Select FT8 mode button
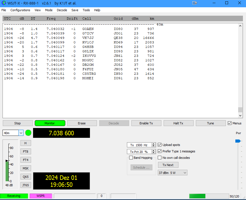The height and width of the screenshot is (200, 246). [25, 152]
